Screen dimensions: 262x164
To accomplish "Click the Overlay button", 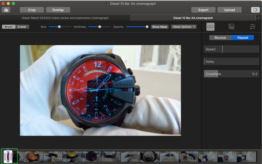I will [x=58, y=10].
